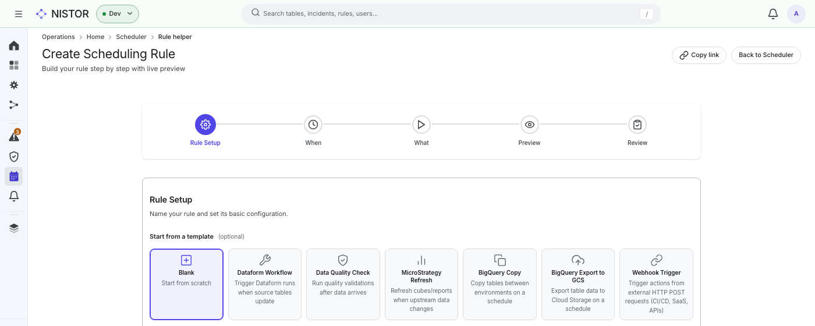Choose the Blank template card
The width and height of the screenshot is (815, 326).
pyautogui.click(x=186, y=285)
